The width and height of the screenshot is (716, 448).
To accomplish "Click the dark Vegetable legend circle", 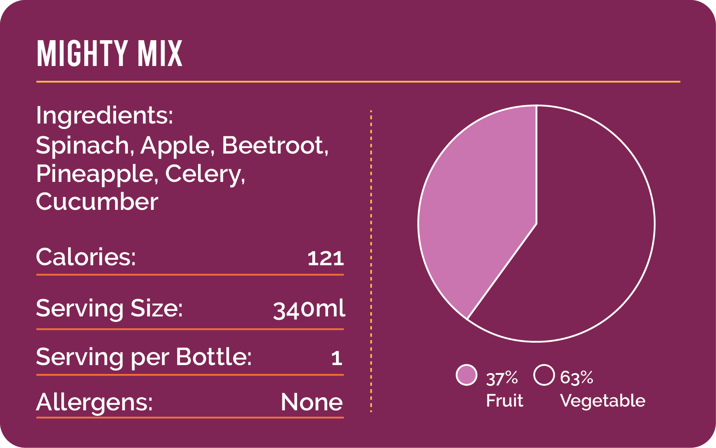I will [x=544, y=375].
